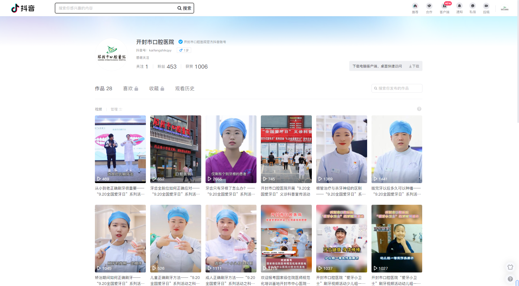Click the Douyin logo
Image resolution: width=519 pixels, height=286 pixels.
[23, 8]
